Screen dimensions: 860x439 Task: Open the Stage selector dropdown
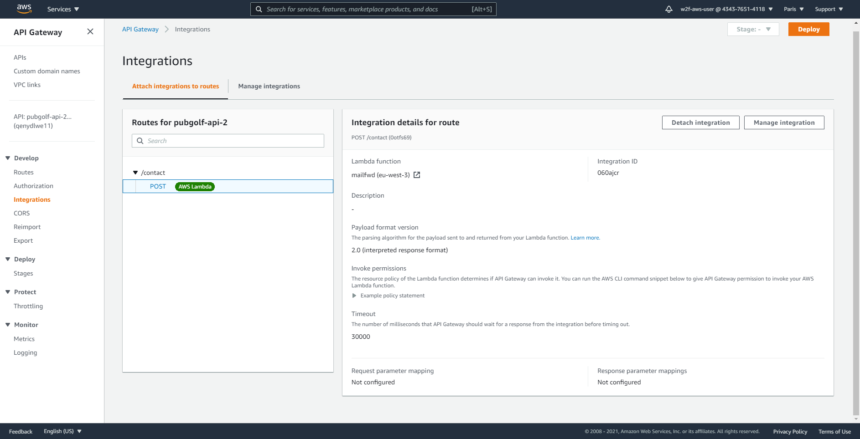click(753, 29)
